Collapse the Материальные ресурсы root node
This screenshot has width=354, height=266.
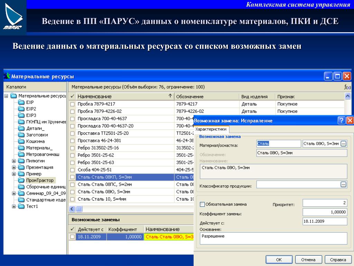6,96
